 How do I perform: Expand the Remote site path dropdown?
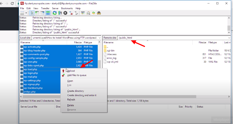[x=229, y=38]
